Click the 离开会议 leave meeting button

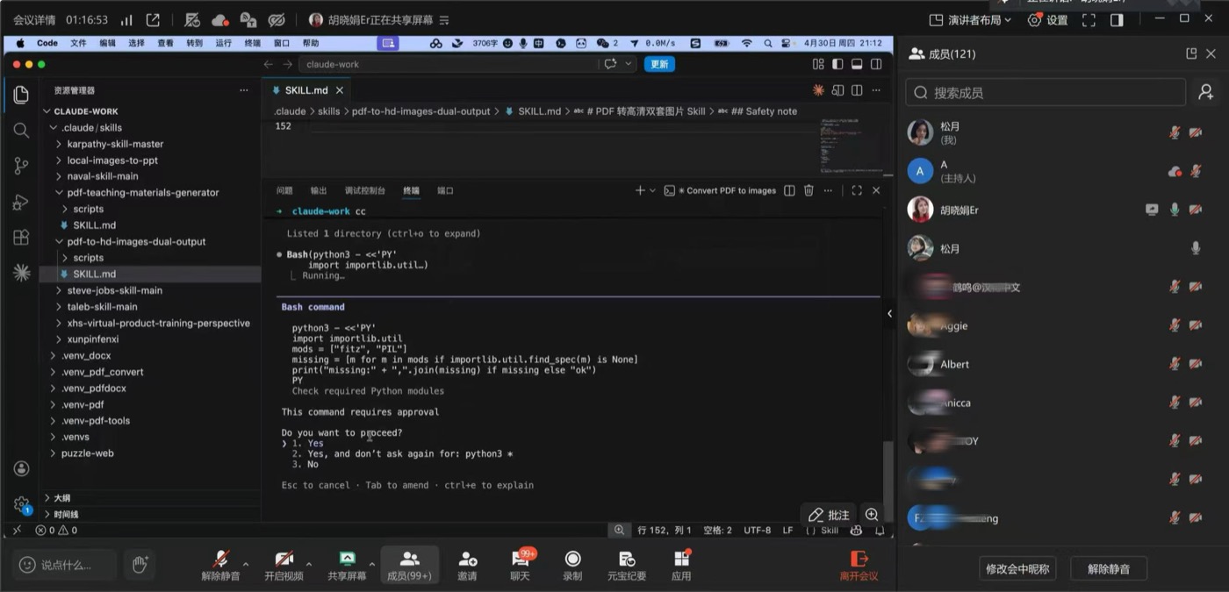tap(859, 566)
